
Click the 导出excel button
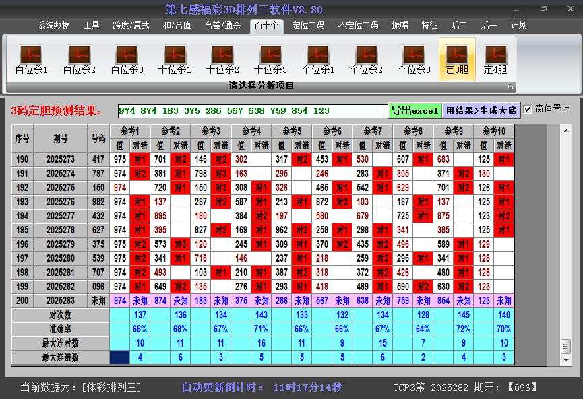[415, 110]
